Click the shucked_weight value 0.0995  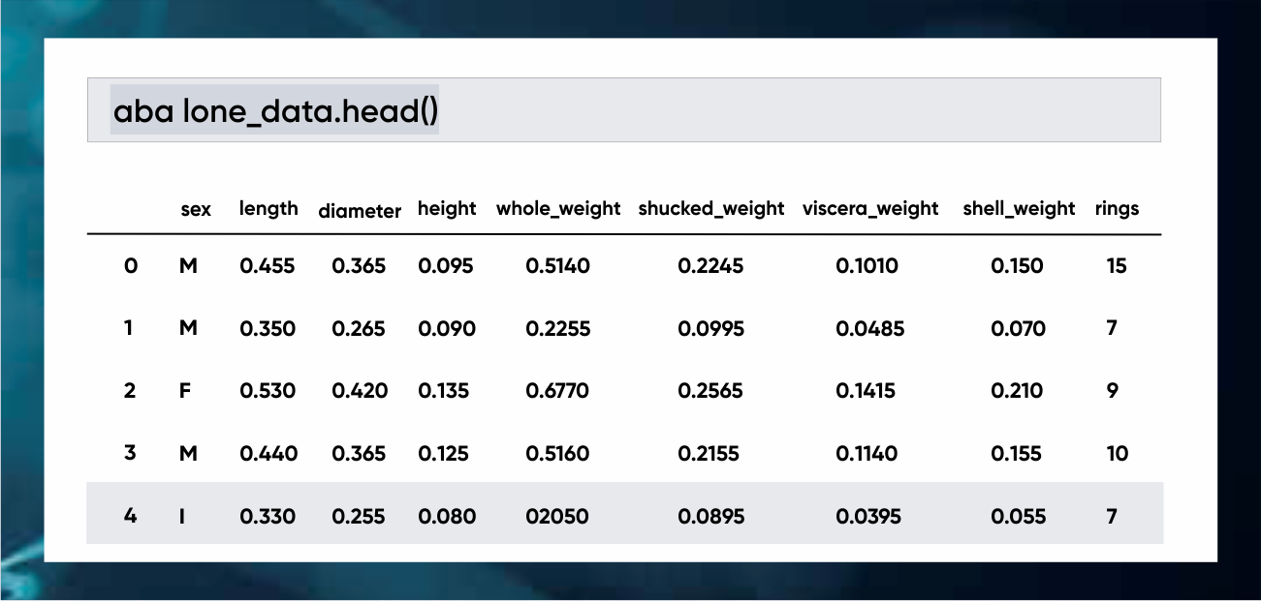pyautogui.click(x=711, y=328)
